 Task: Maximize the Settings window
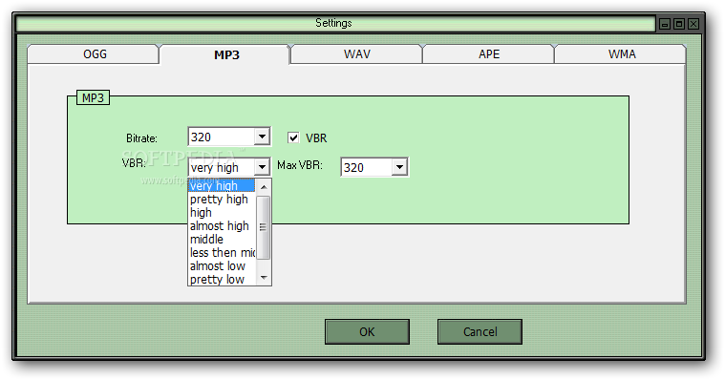(x=679, y=24)
